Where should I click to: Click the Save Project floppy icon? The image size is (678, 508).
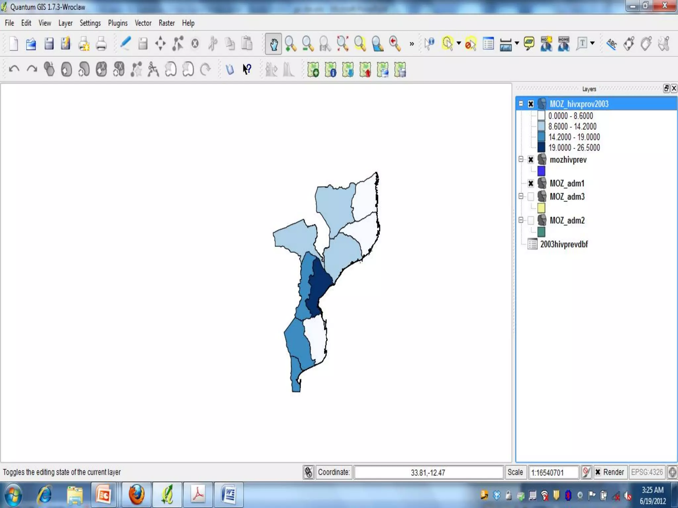49,44
